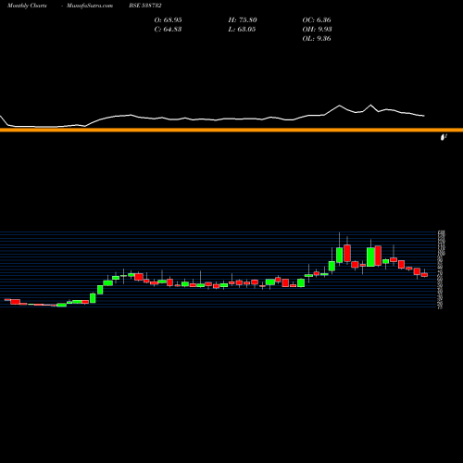Click the 'OL: 9.36' value
This screenshot has height=463, width=463.
pyautogui.click(x=317, y=38)
